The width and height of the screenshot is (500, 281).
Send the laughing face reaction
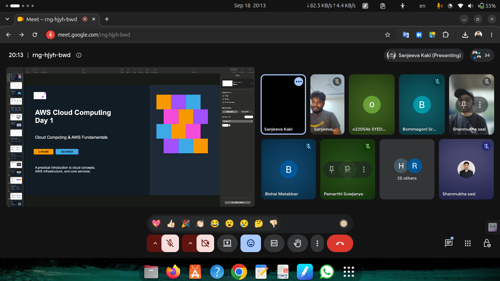pyautogui.click(x=215, y=224)
